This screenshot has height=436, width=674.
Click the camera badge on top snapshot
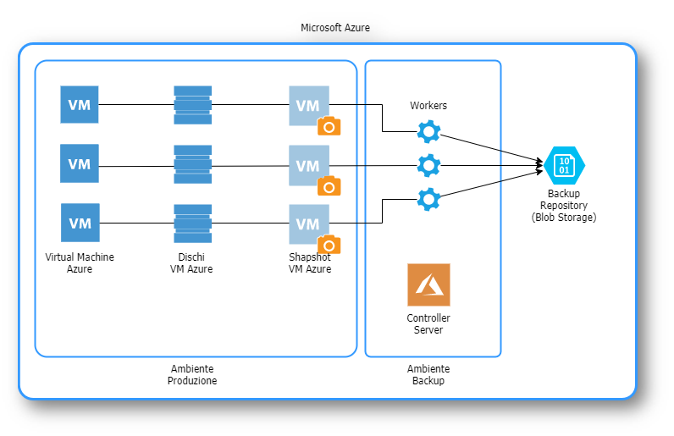pyautogui.click(x=329, y=126)
